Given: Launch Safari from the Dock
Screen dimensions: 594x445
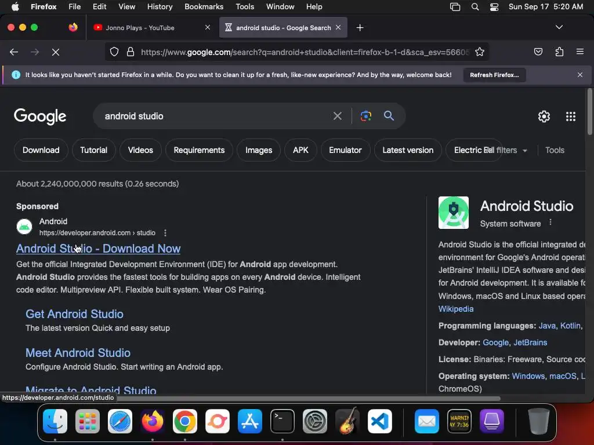Looking at the screenshot, I should pyautogui.click(x=120, y=421).
